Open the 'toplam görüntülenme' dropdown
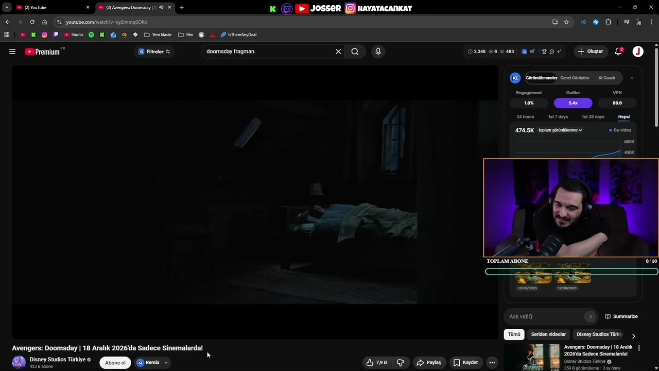 560,130
